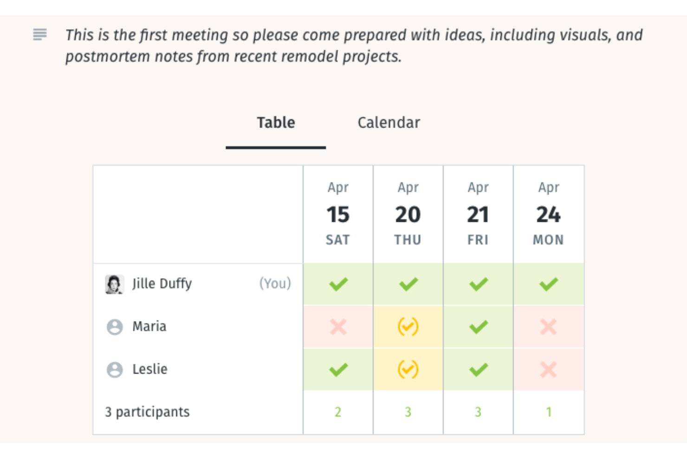Switch to the Calendar tab
This screenshot has width=687, height=458.
pos(389,122)
